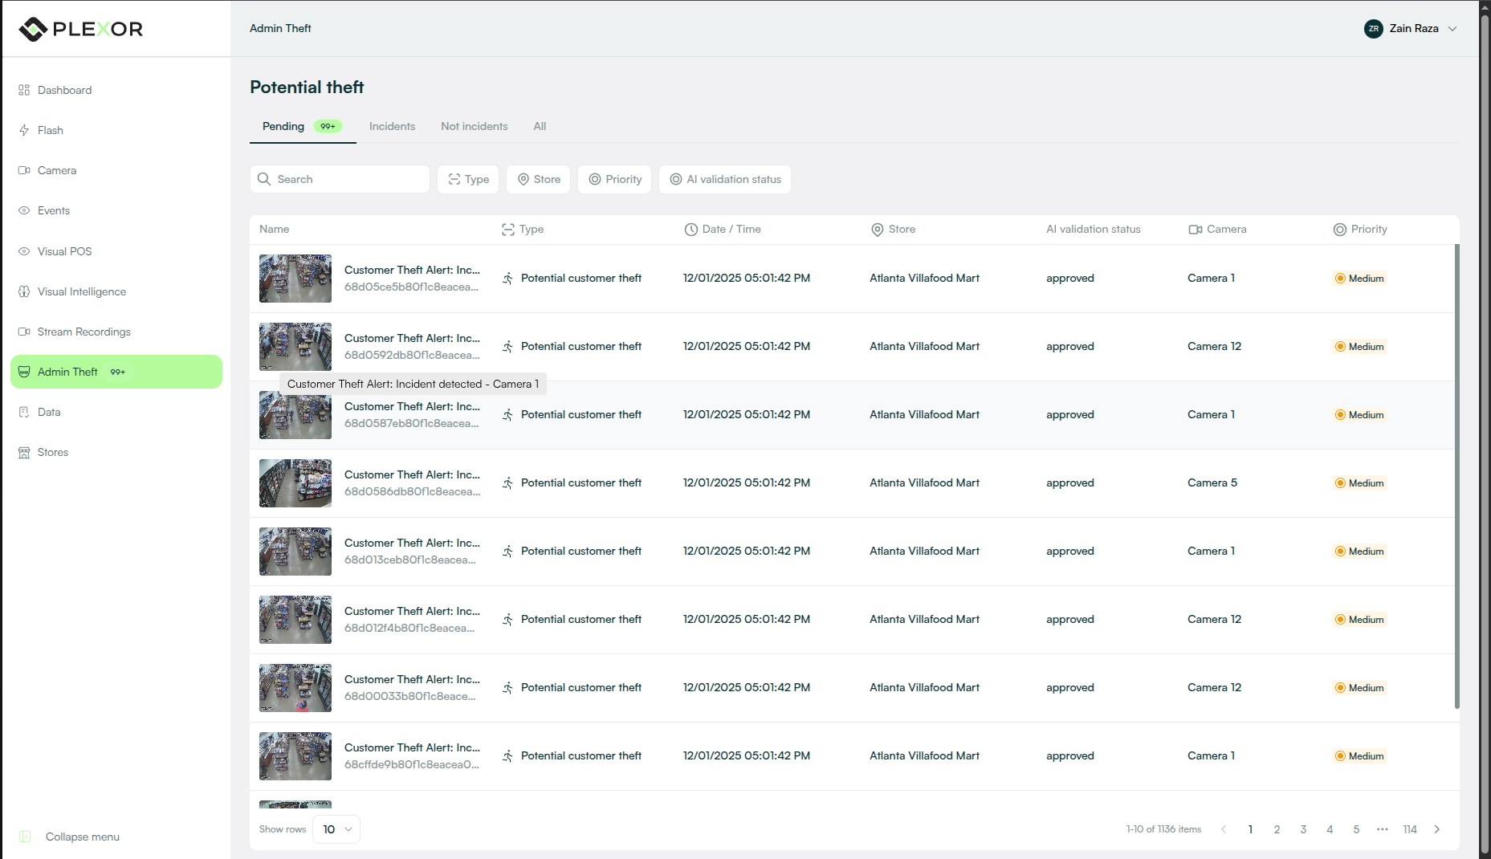Expand the Show rows 10 selector
Screen dimensions: 1491x859
pos(336,829)
